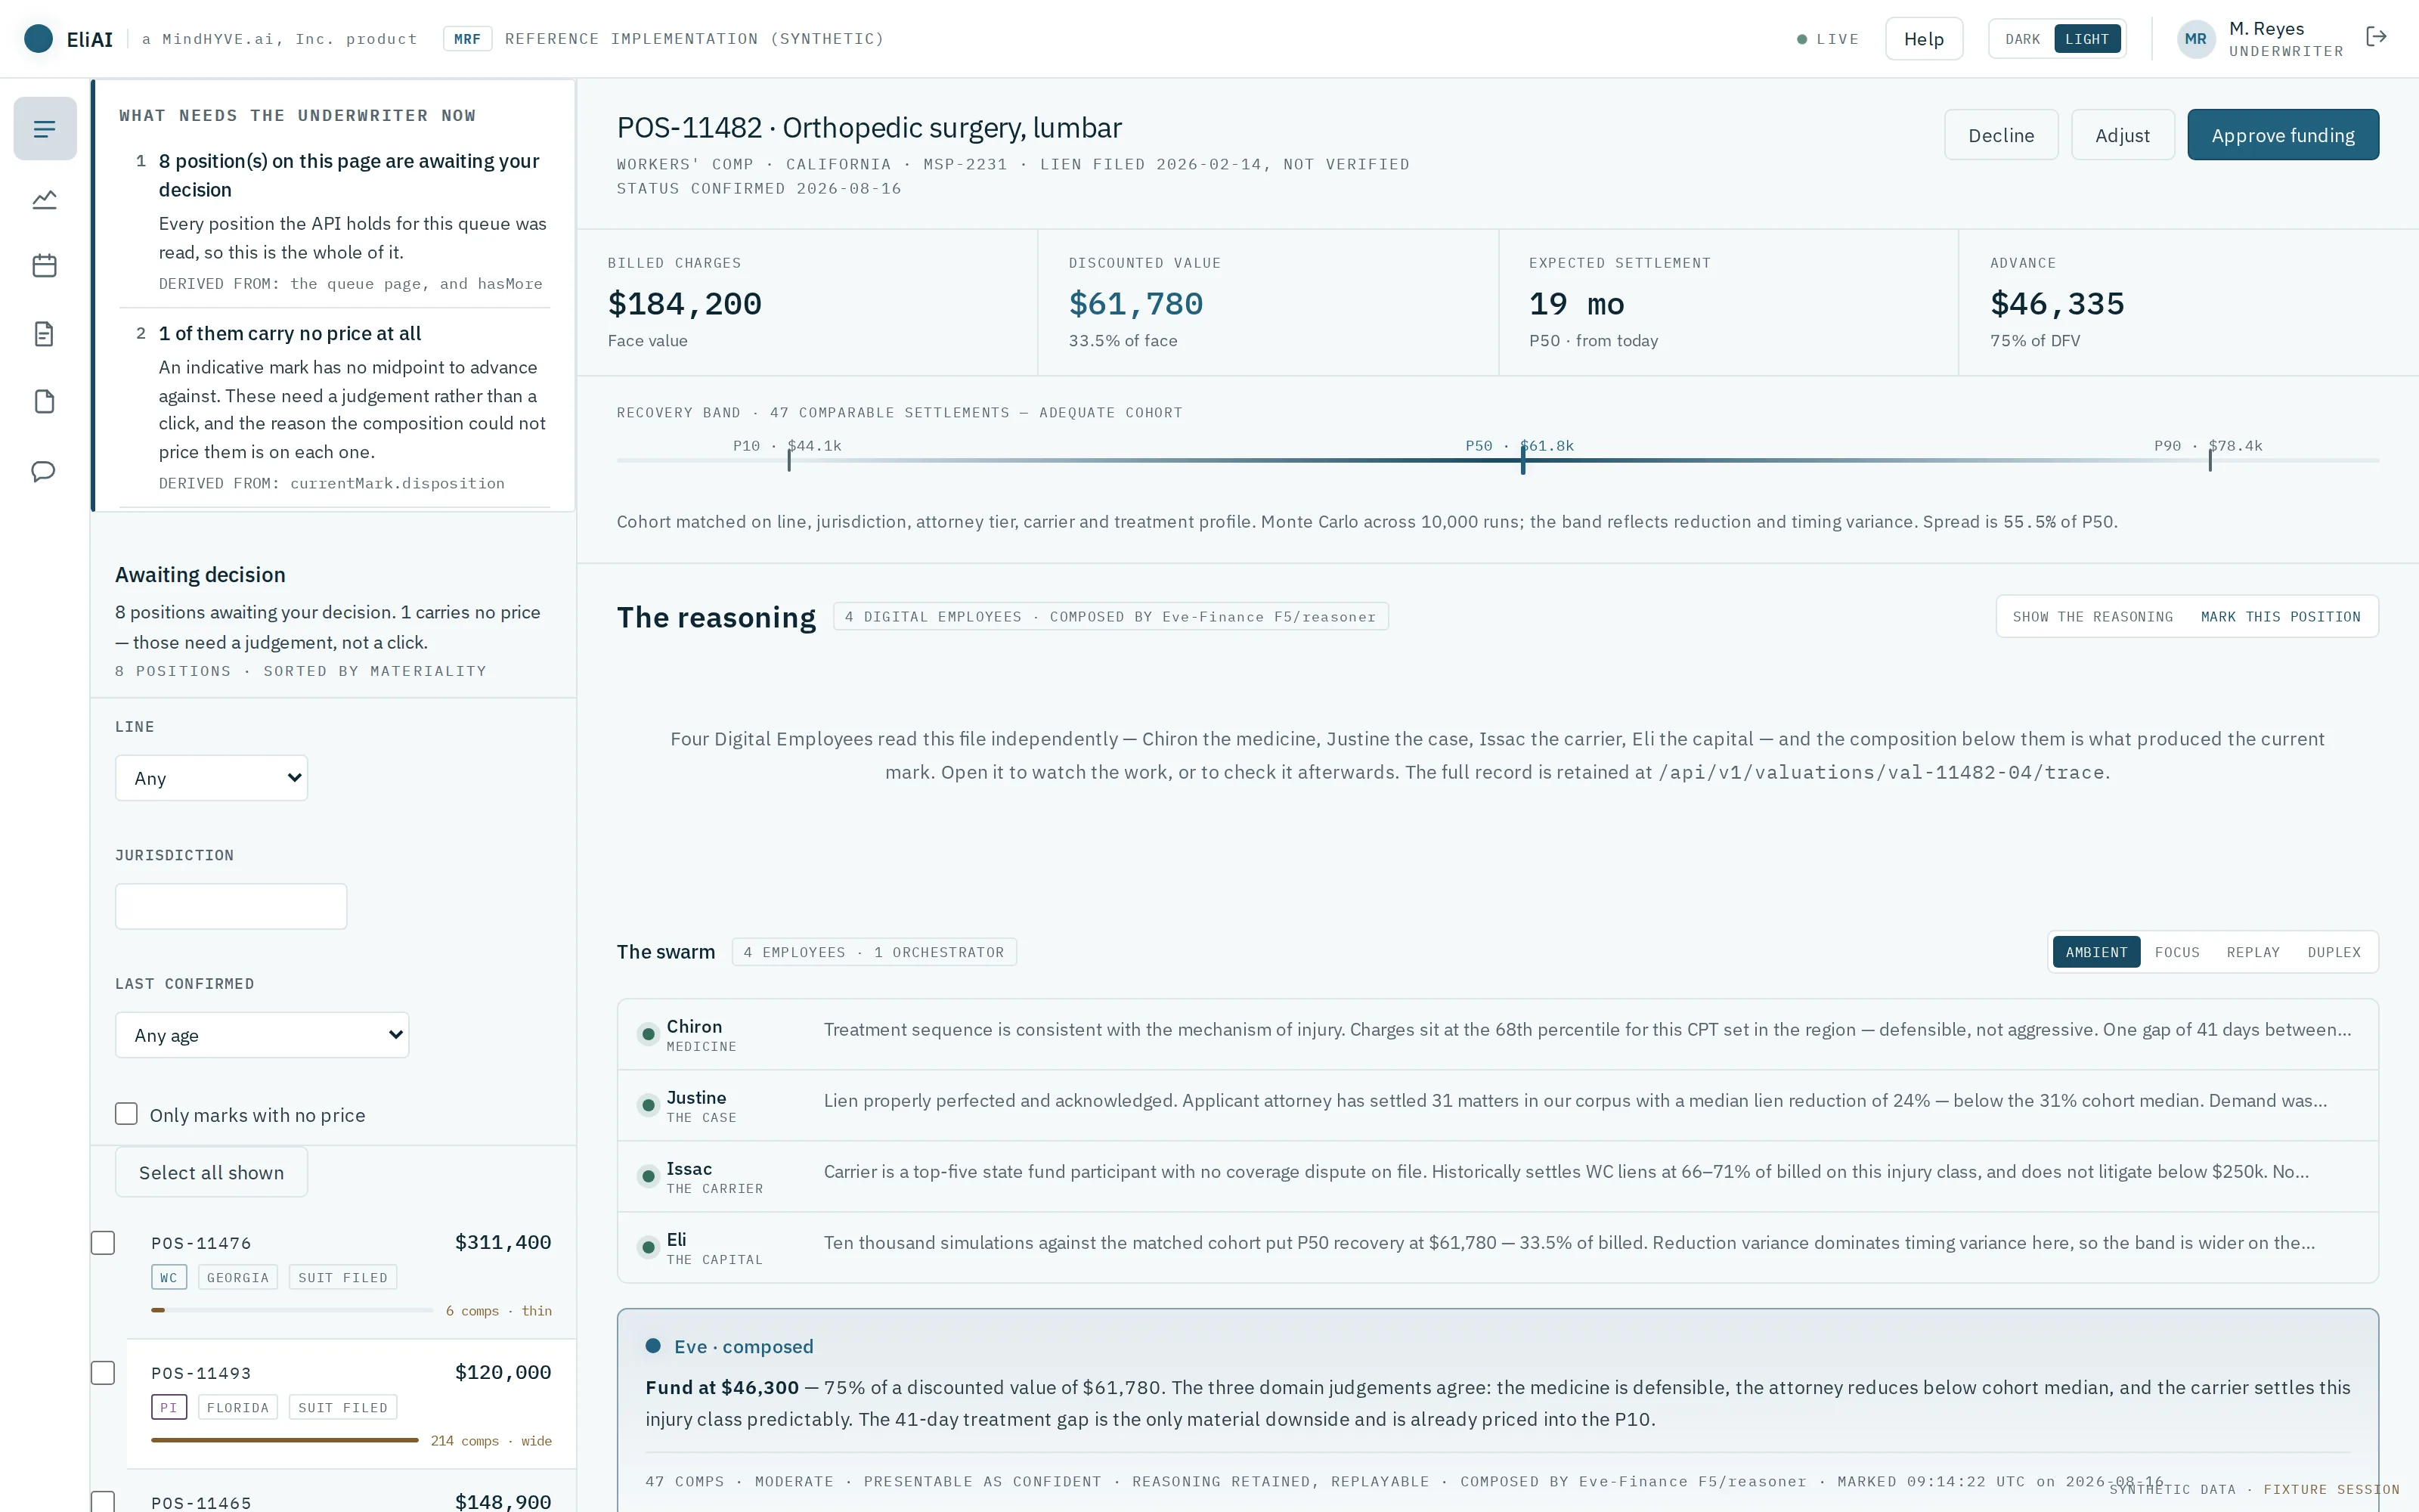
Task: Open the calendar icon in sidebar
Action: (45, 266)
